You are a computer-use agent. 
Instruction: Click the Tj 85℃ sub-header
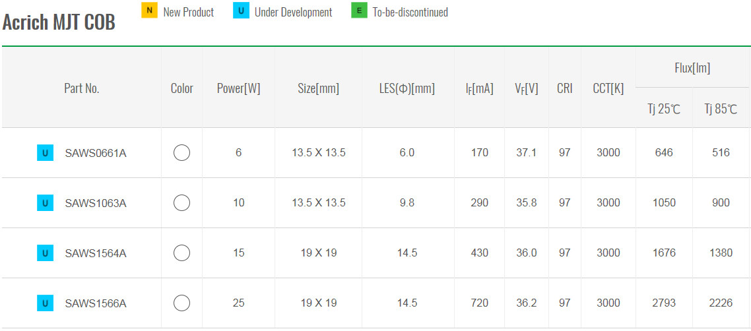click(x=721, y=109)
